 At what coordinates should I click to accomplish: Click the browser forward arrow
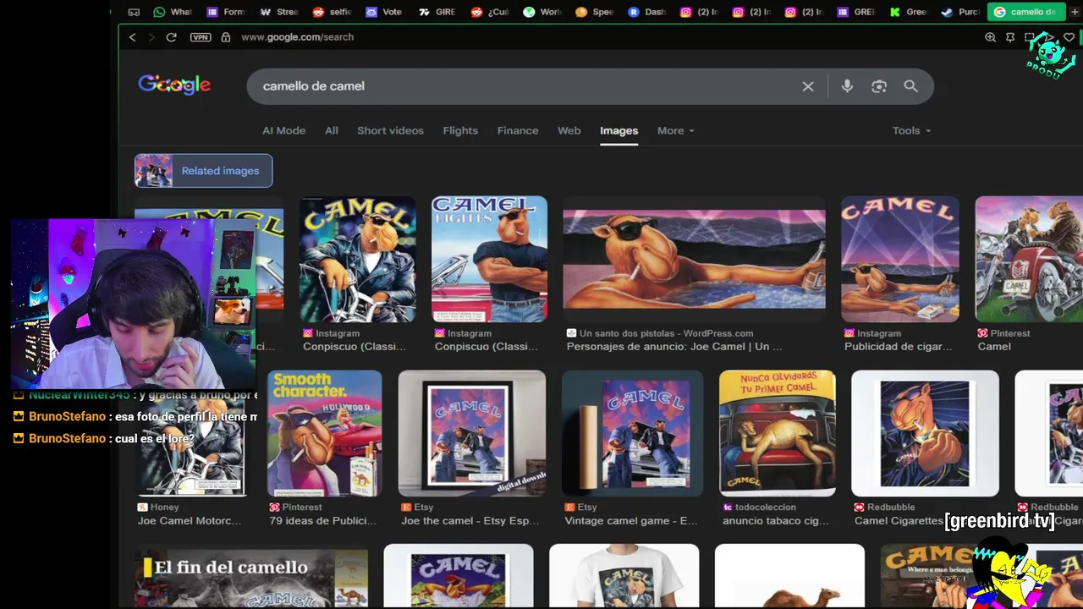pyautogui.click(x=151, y=37)
